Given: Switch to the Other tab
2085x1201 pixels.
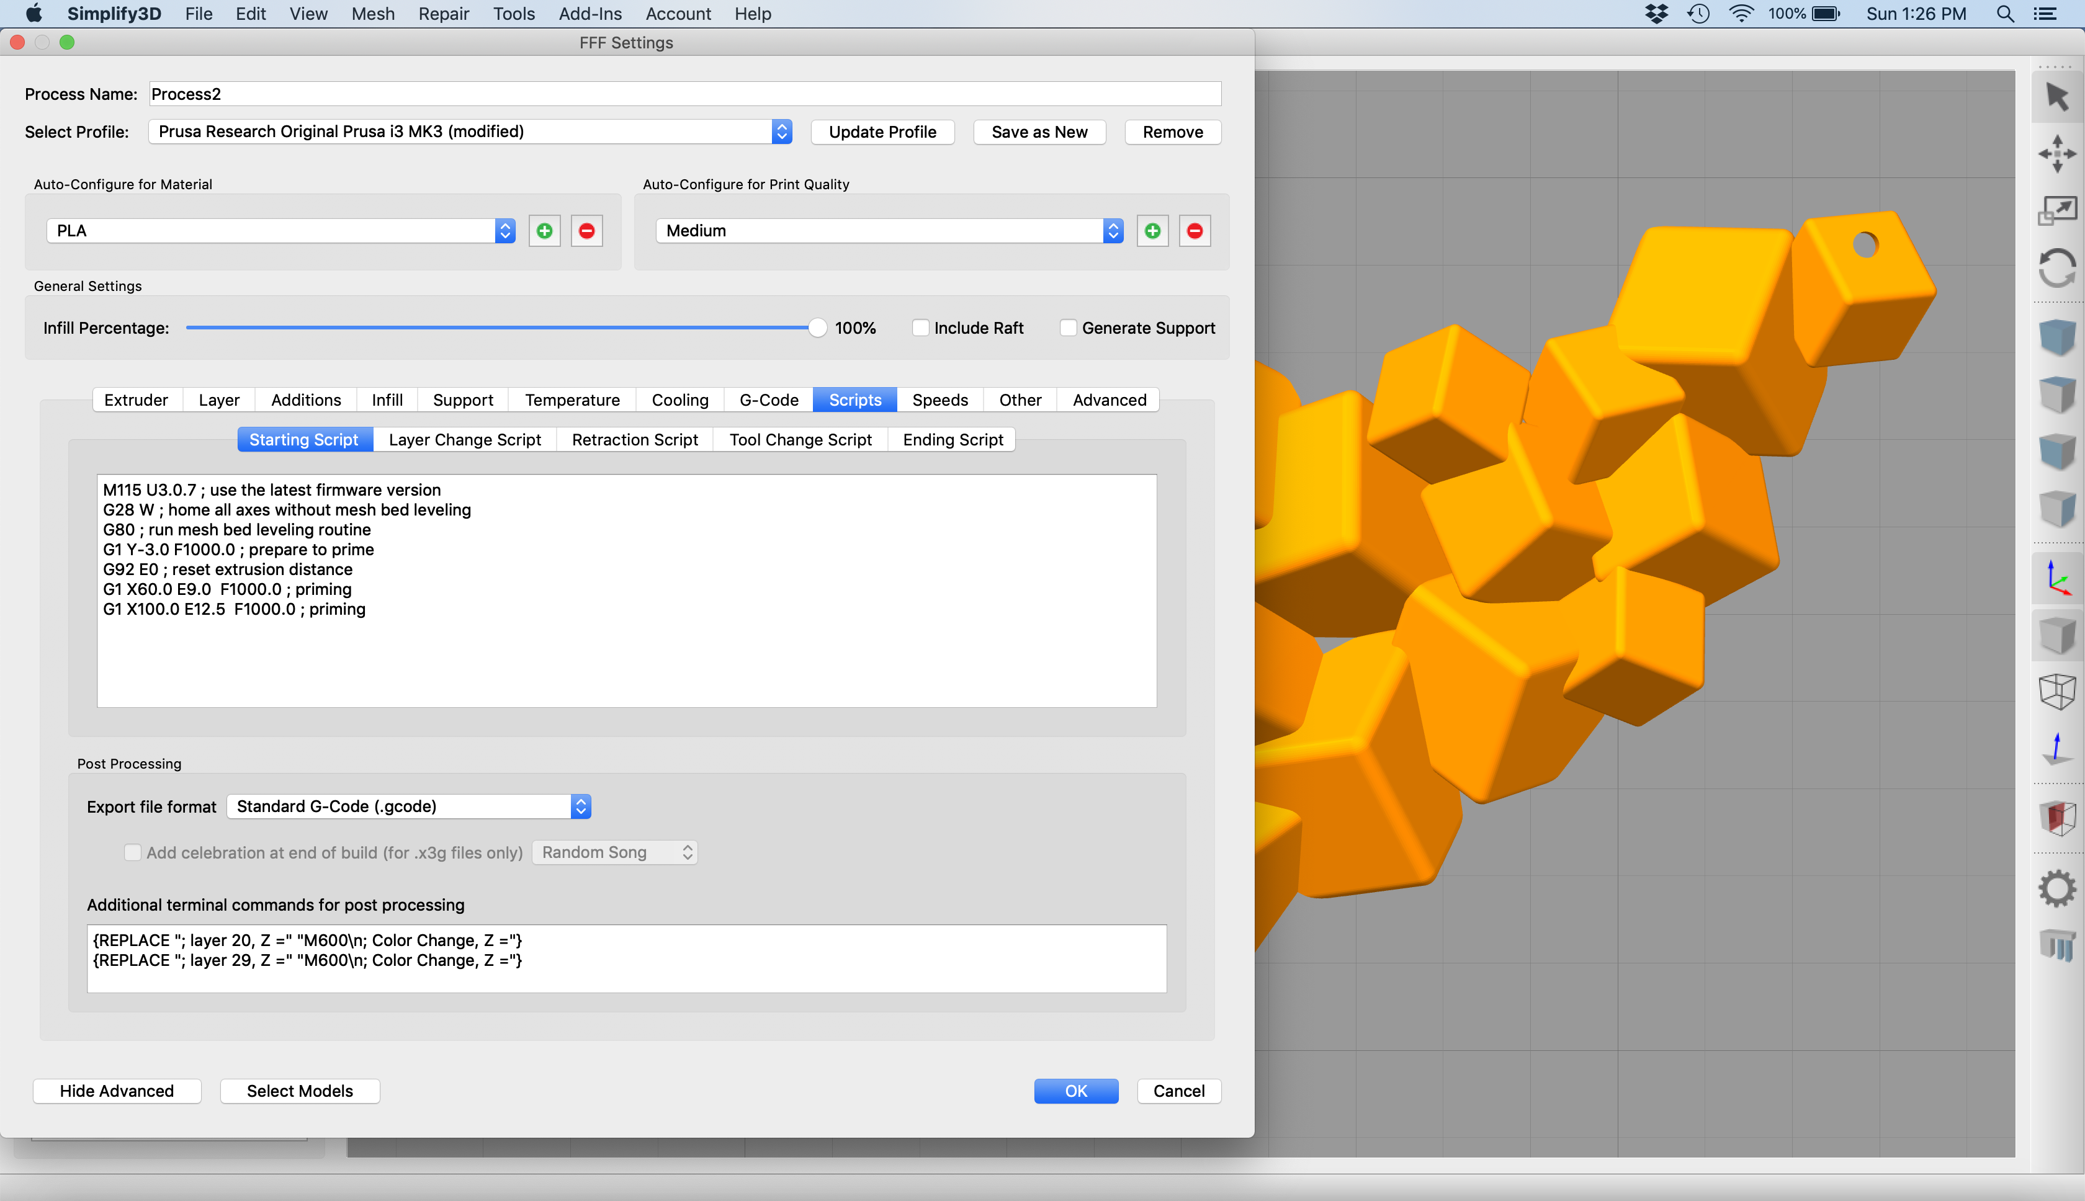Looking at the screenshot, I should [x=1020, y=400].
